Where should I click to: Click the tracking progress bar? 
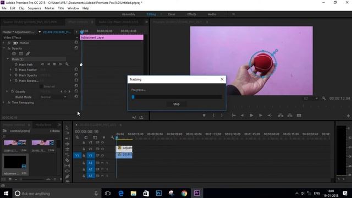[x=177, y=97]
